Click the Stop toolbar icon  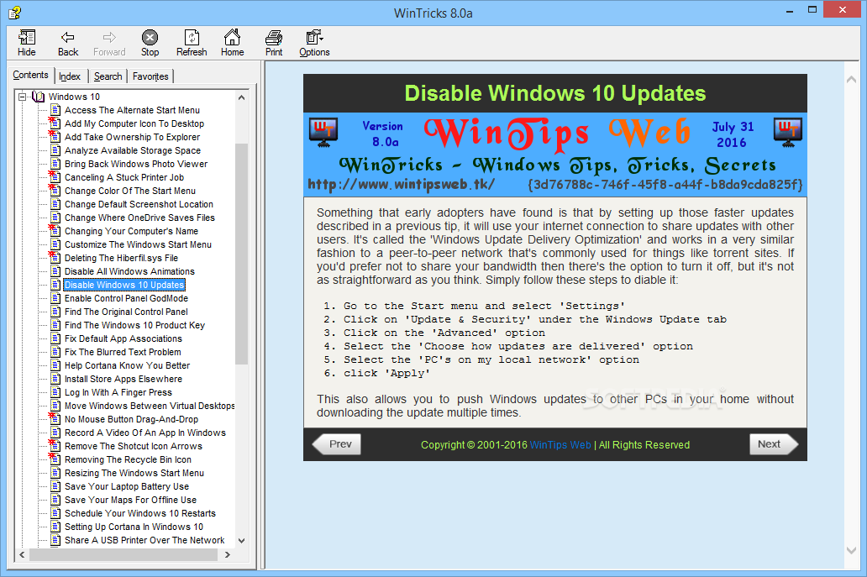(x=150, y=43)
